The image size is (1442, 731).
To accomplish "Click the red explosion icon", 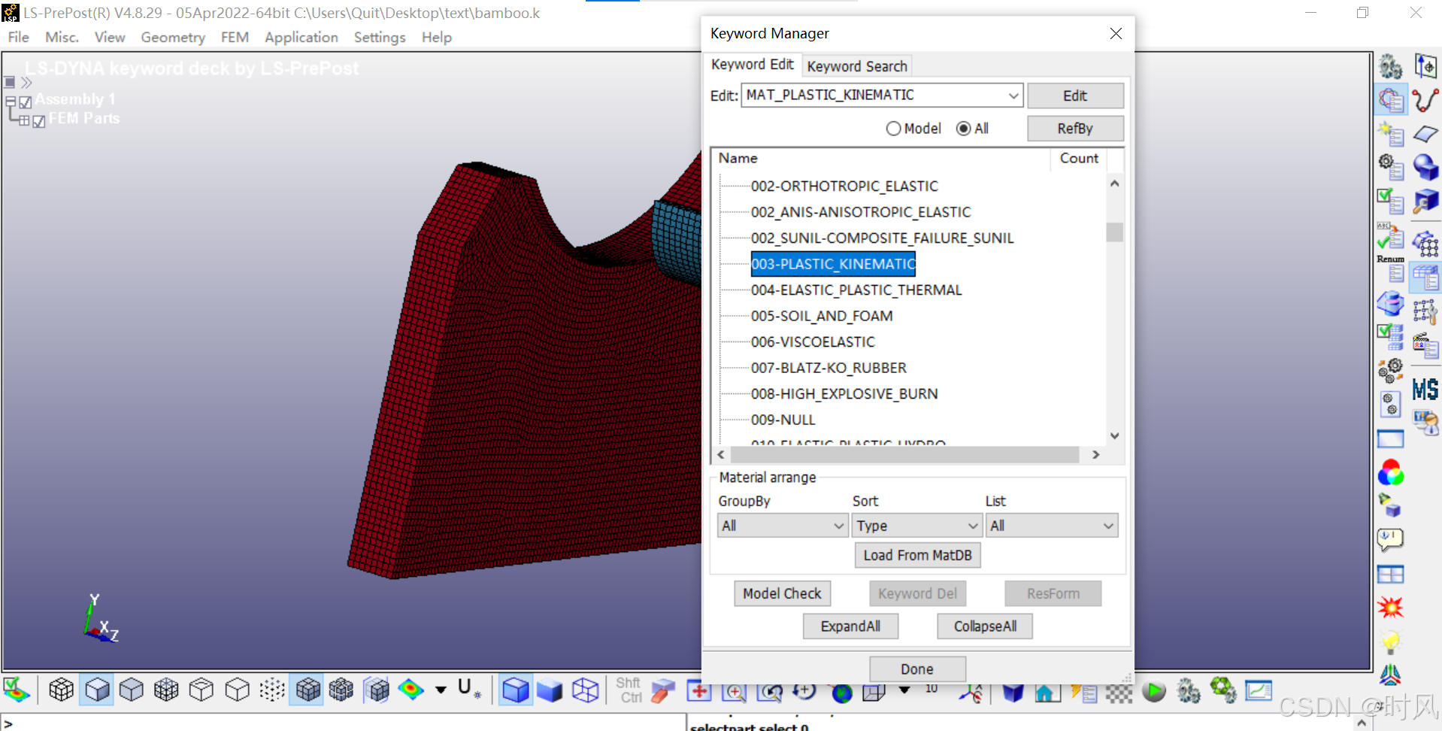I will (1391, 607).
